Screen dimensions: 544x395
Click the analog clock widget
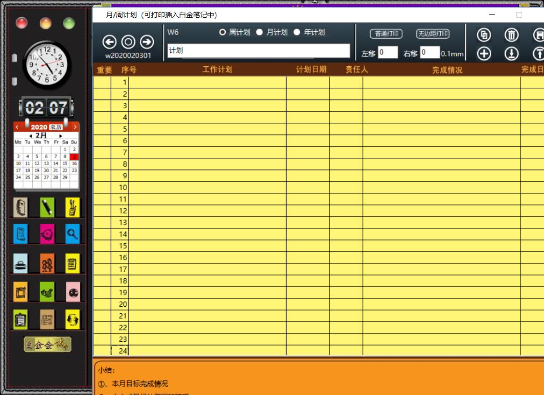pos(47,65)
